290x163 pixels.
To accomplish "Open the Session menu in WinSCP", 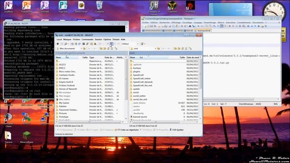I will point(98,39).
